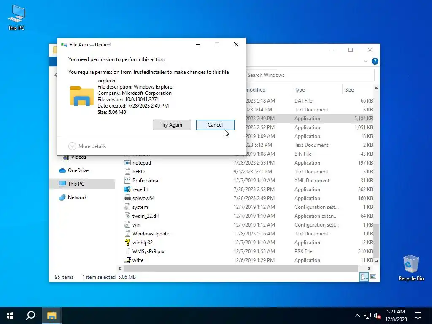The width and height of the screenshot is (432, 324).
Task: Cancel the File Access Denied dialog
Action: (x=215, y=125)
